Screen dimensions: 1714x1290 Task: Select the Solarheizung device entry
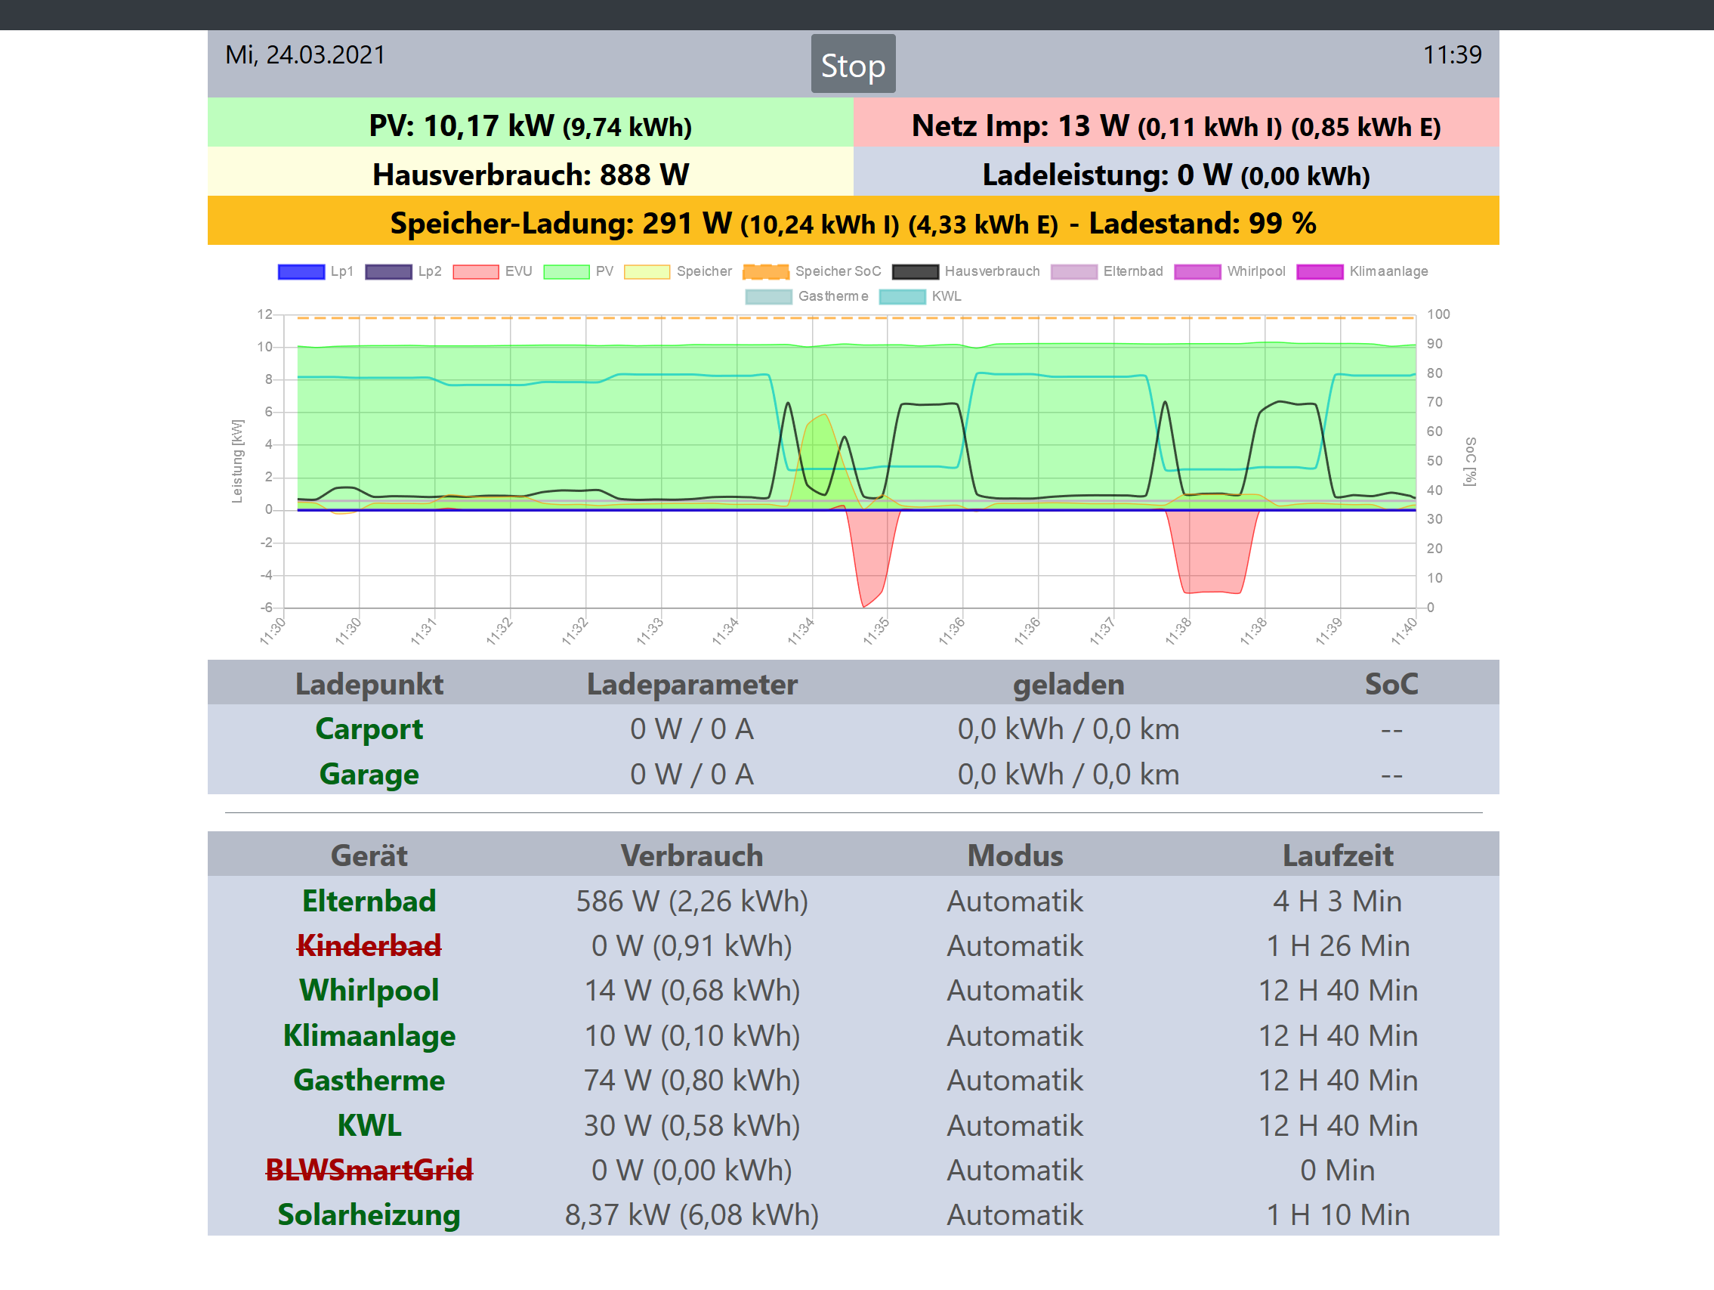pyautogui.click(x=369, y=1214)
